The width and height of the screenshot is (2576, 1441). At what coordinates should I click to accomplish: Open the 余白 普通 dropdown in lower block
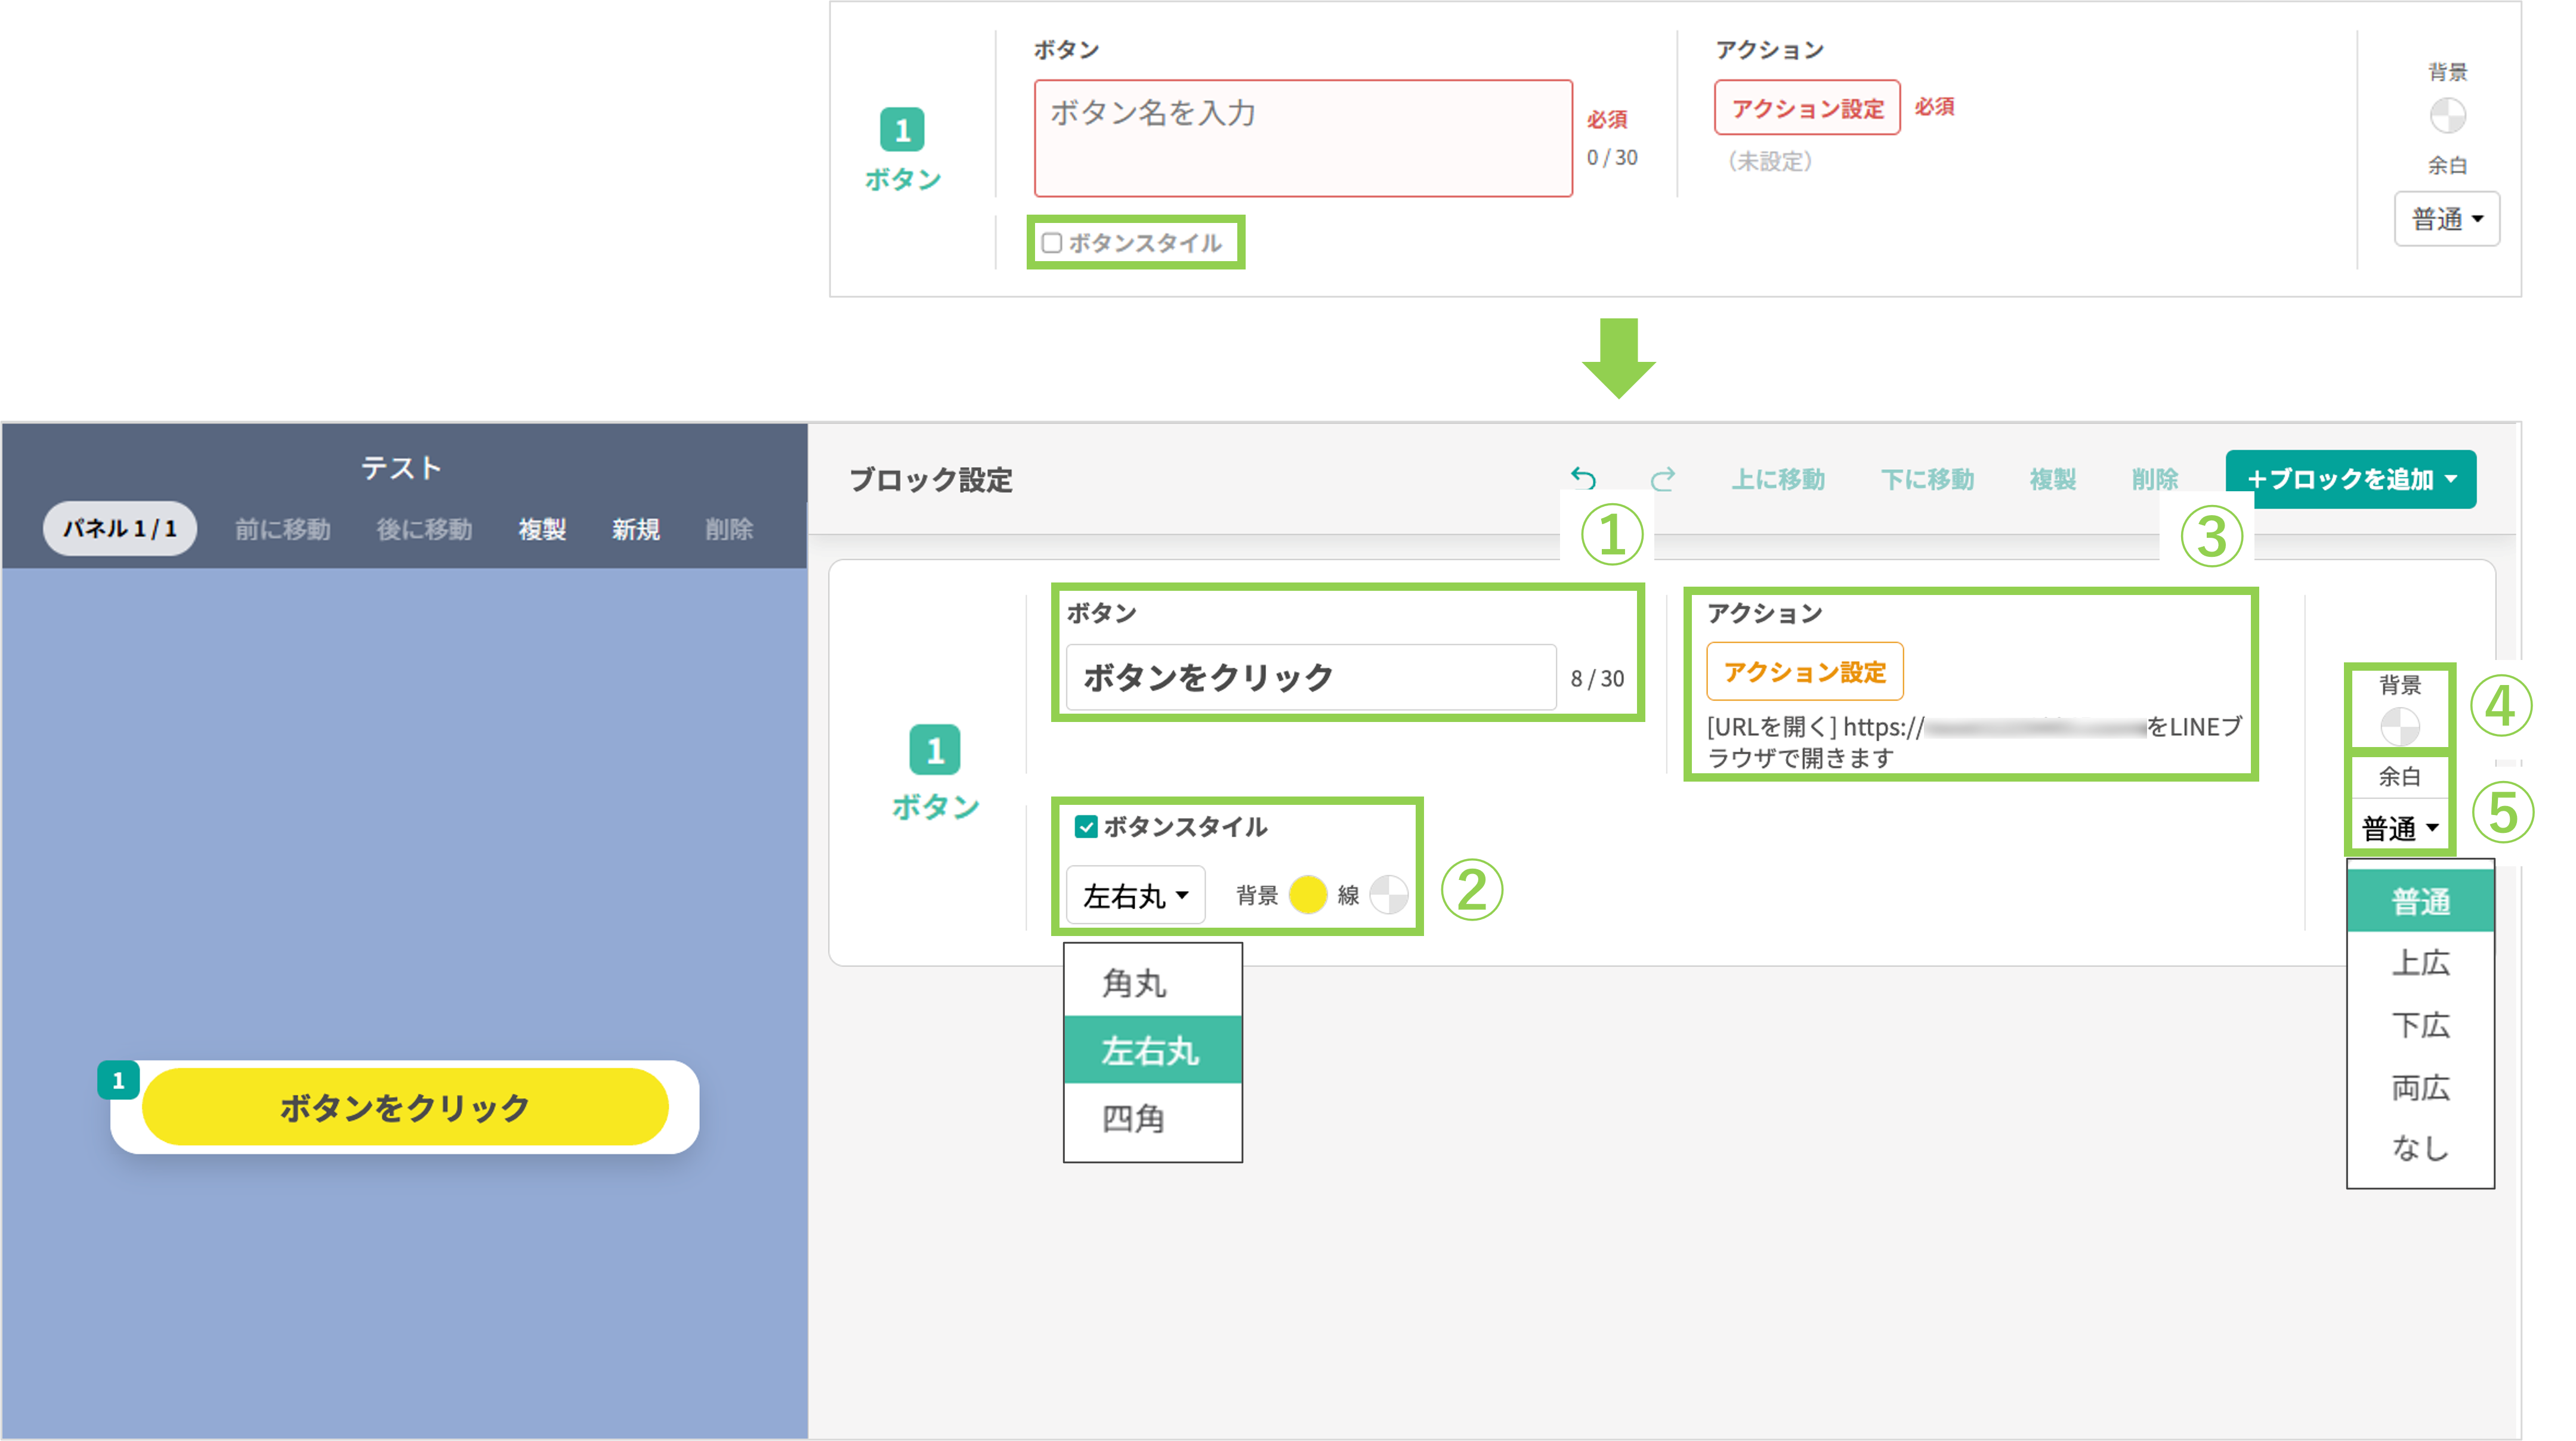[2399, 828]
